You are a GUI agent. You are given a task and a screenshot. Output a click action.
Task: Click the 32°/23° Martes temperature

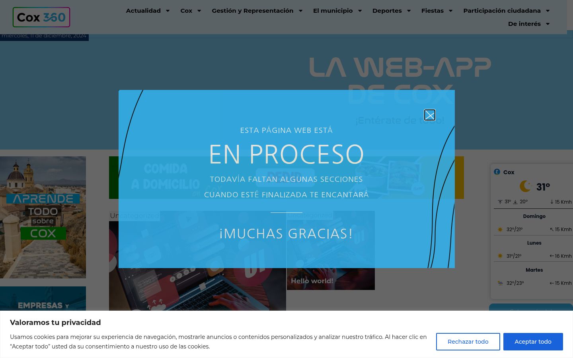(515, 283)
